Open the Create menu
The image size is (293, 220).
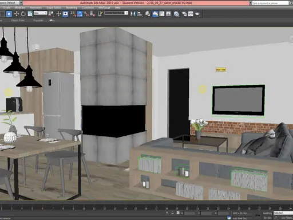click(x=6, y=7)
